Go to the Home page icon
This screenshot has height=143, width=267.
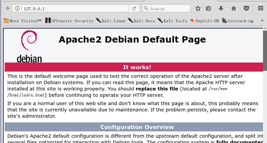234,8
